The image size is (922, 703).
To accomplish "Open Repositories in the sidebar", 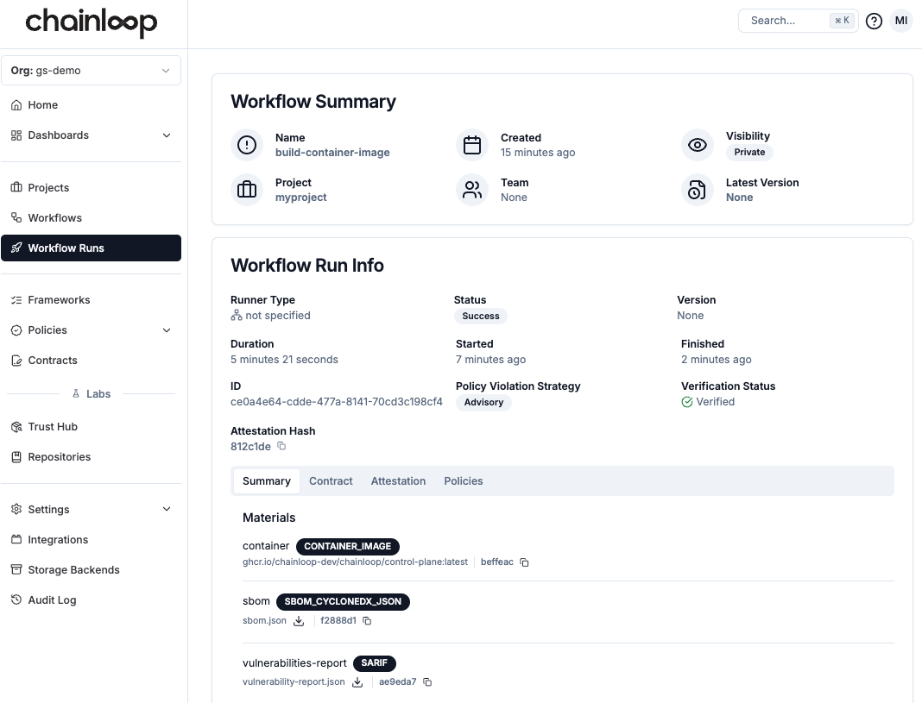I will [92, 457].
